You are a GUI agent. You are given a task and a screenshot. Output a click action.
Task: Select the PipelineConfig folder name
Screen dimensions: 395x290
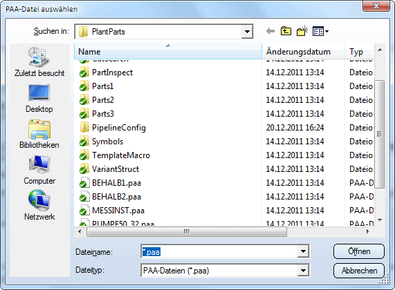tap(119, 128)
